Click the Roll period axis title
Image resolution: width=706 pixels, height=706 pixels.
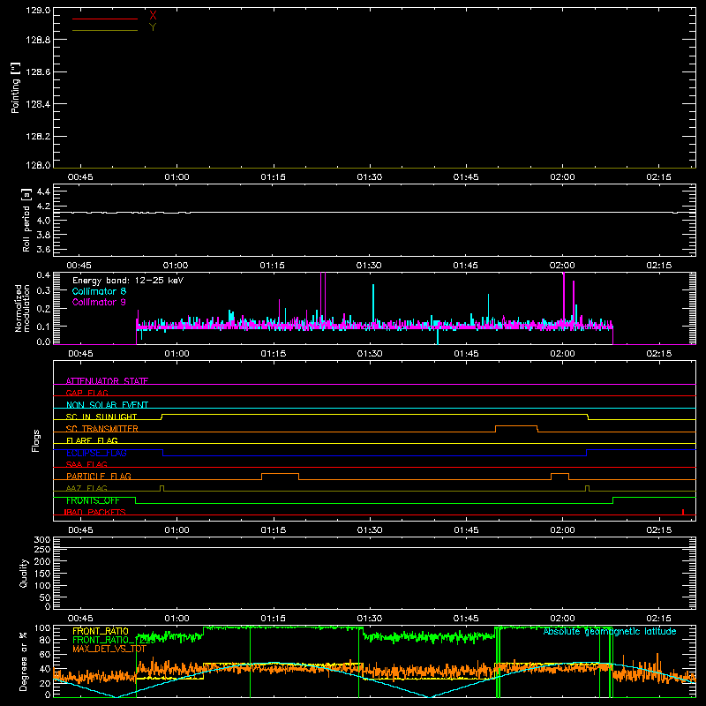26,220
